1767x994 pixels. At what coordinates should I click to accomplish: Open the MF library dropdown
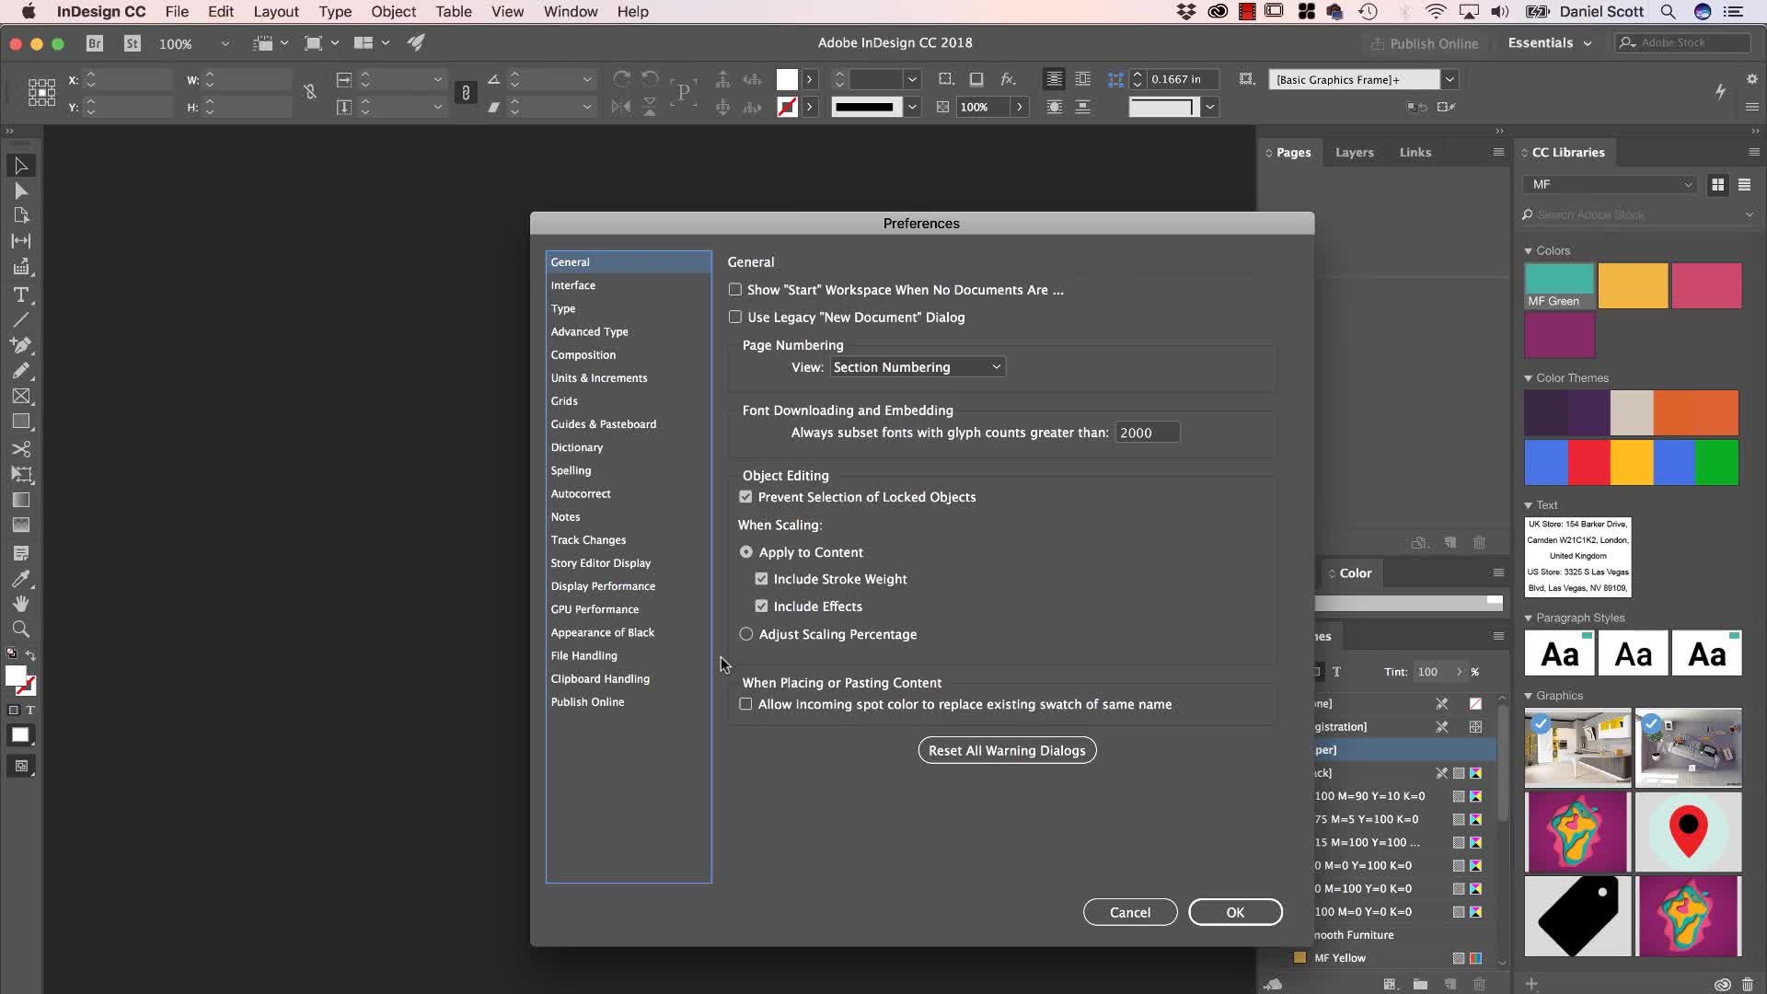coord(1610,185)
